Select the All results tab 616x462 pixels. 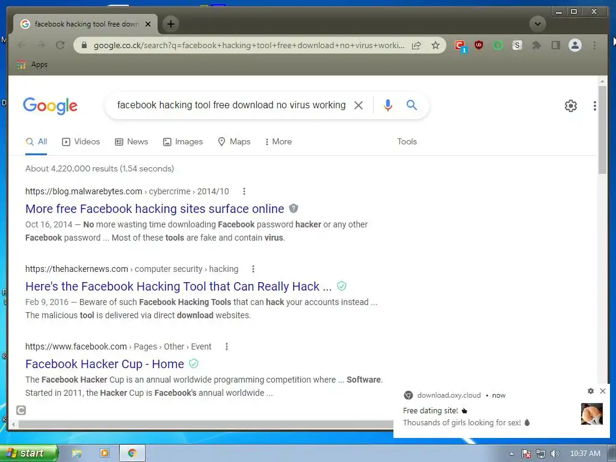tap(36, 142)
